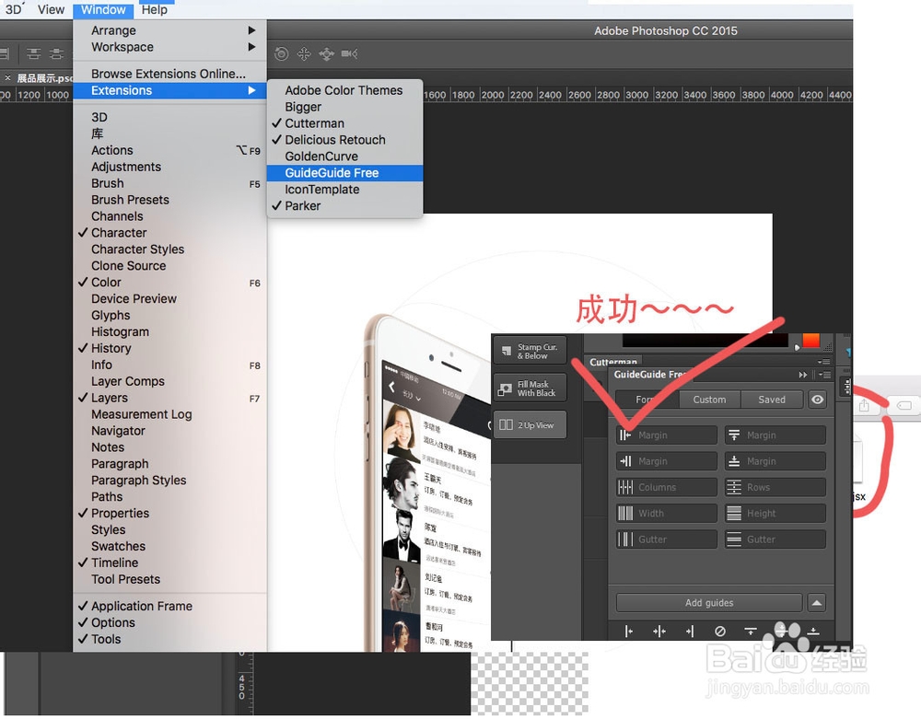Click the Window menu title
Screen dimensions: 921x719
click(x=103, y=9)
